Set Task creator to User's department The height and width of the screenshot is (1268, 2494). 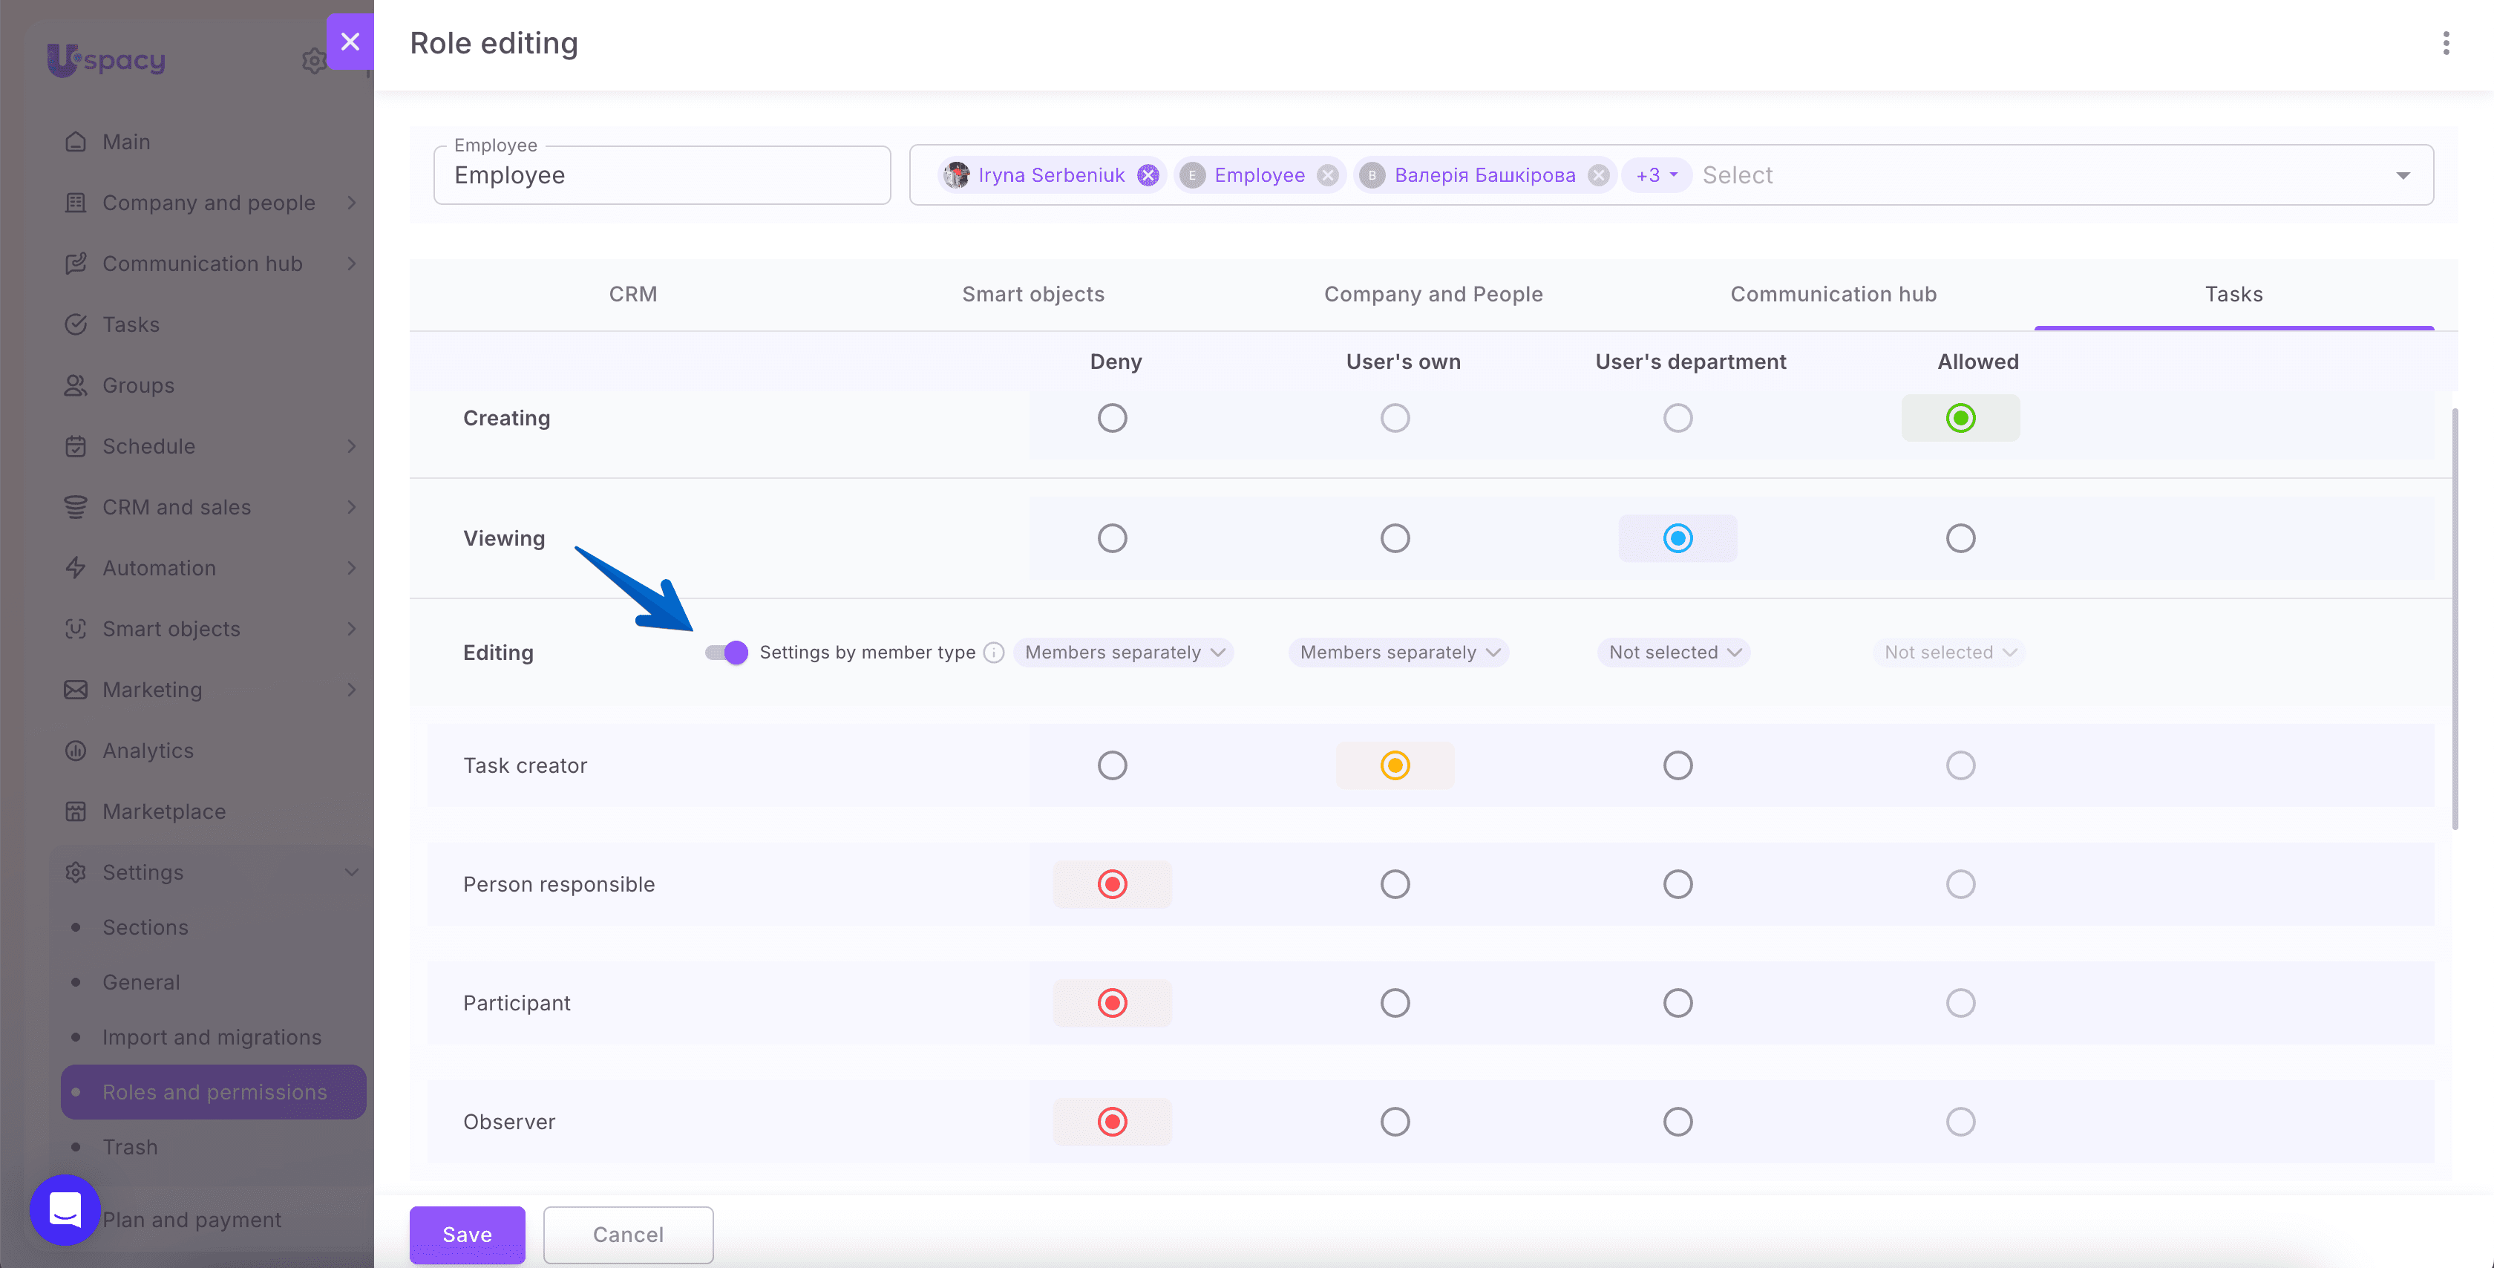pos(1678,766)
